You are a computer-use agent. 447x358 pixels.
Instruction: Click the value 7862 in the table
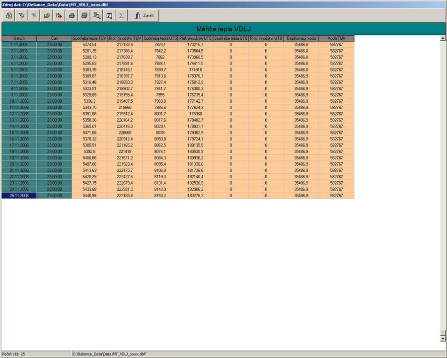160,57
